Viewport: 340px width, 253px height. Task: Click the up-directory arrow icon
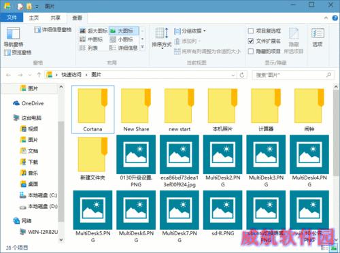(x=39, y=75)
